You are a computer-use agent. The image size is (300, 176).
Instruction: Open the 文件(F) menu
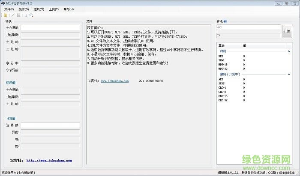click(x=9, y=9)
